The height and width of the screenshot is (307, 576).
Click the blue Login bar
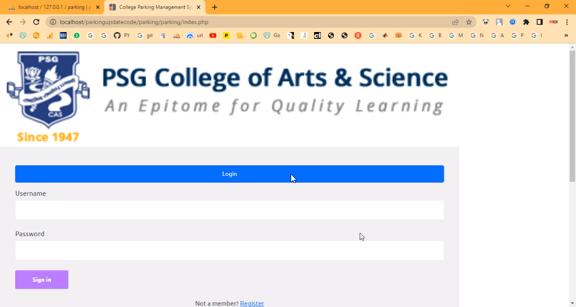click(x=229, y=174)
